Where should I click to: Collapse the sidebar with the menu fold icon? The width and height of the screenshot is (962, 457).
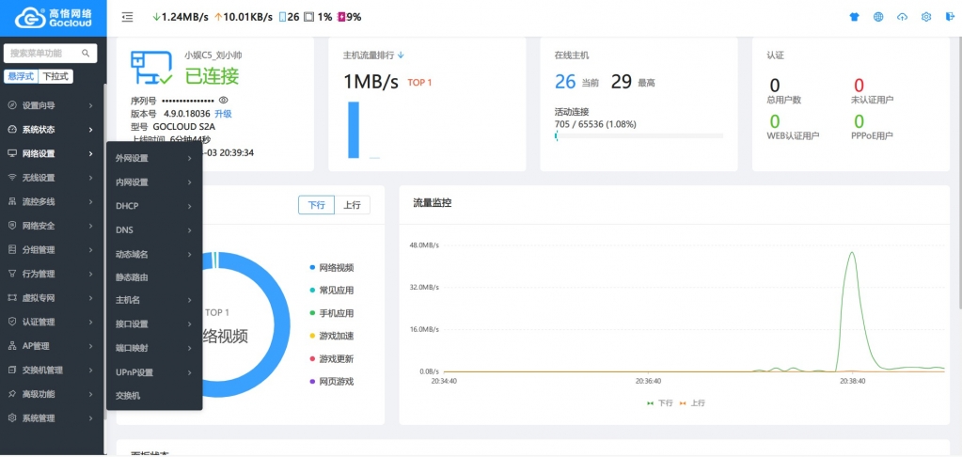[127, 17]
